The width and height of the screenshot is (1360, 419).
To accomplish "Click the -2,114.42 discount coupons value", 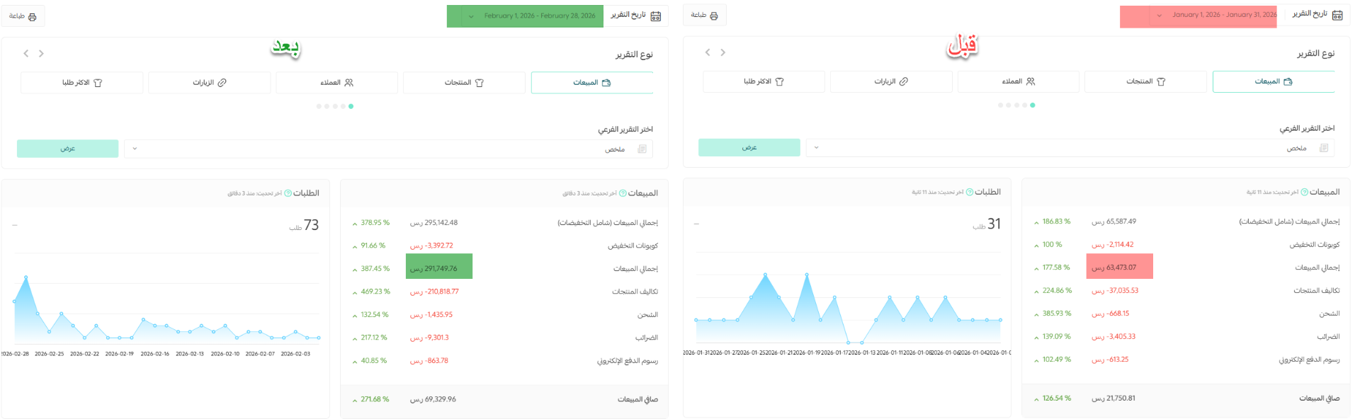I will coord(1113,245).
